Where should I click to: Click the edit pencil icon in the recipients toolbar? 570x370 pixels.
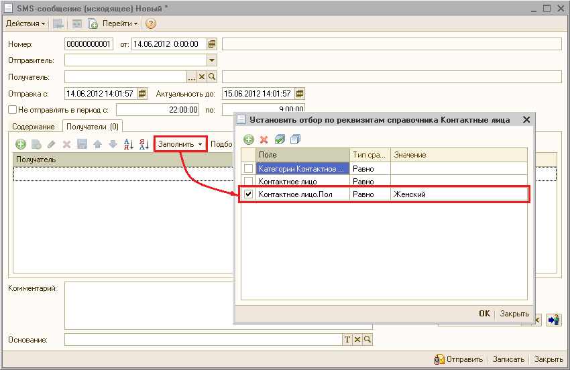pos(51,144)
